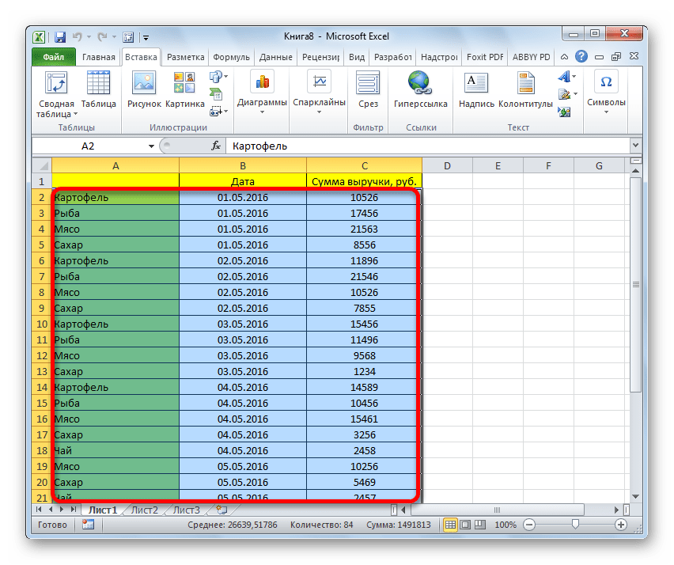Insert a PivotTable (Сводная таблица)
The height and width of the screenshot is (565, 674).
(55, 93)
